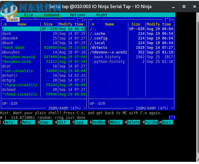Select the /.config directory in right panel
The width and height of the screenshot is (199, 164).
(131, 38)
